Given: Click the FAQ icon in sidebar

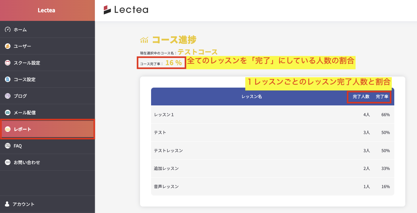Looking at the screenshot, I should pyautogui.click(x=8, y=146).
